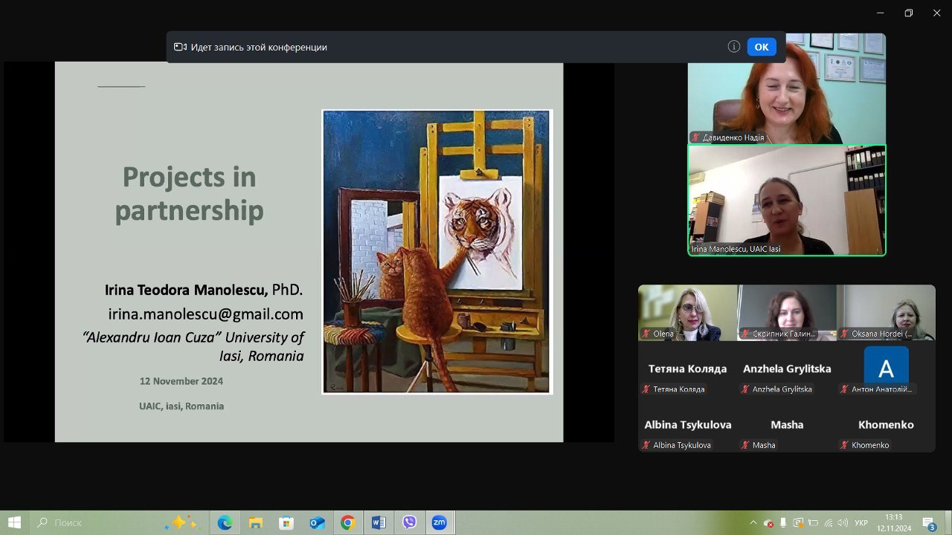Select the Давиденко Надія video tile

pos(787,88)
